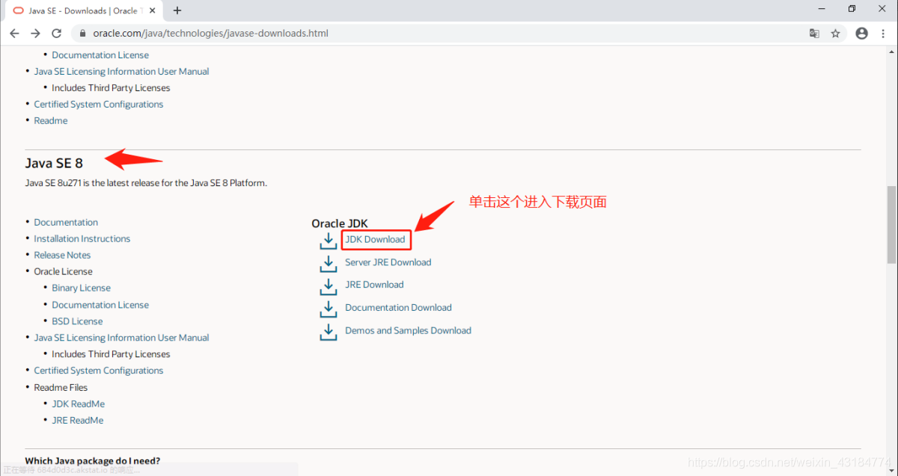Open the Readme link
This screenshot has height=476, width=898.
tap(51, 121)
